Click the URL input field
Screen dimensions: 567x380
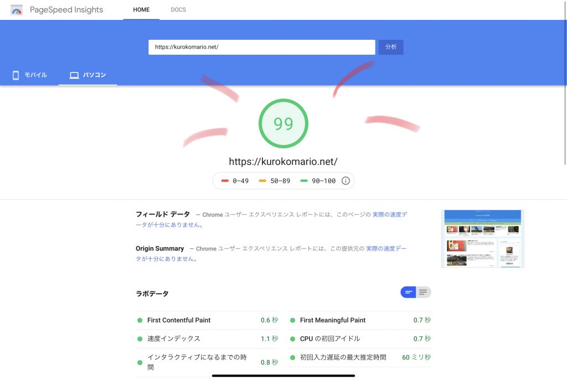[261, 47]
